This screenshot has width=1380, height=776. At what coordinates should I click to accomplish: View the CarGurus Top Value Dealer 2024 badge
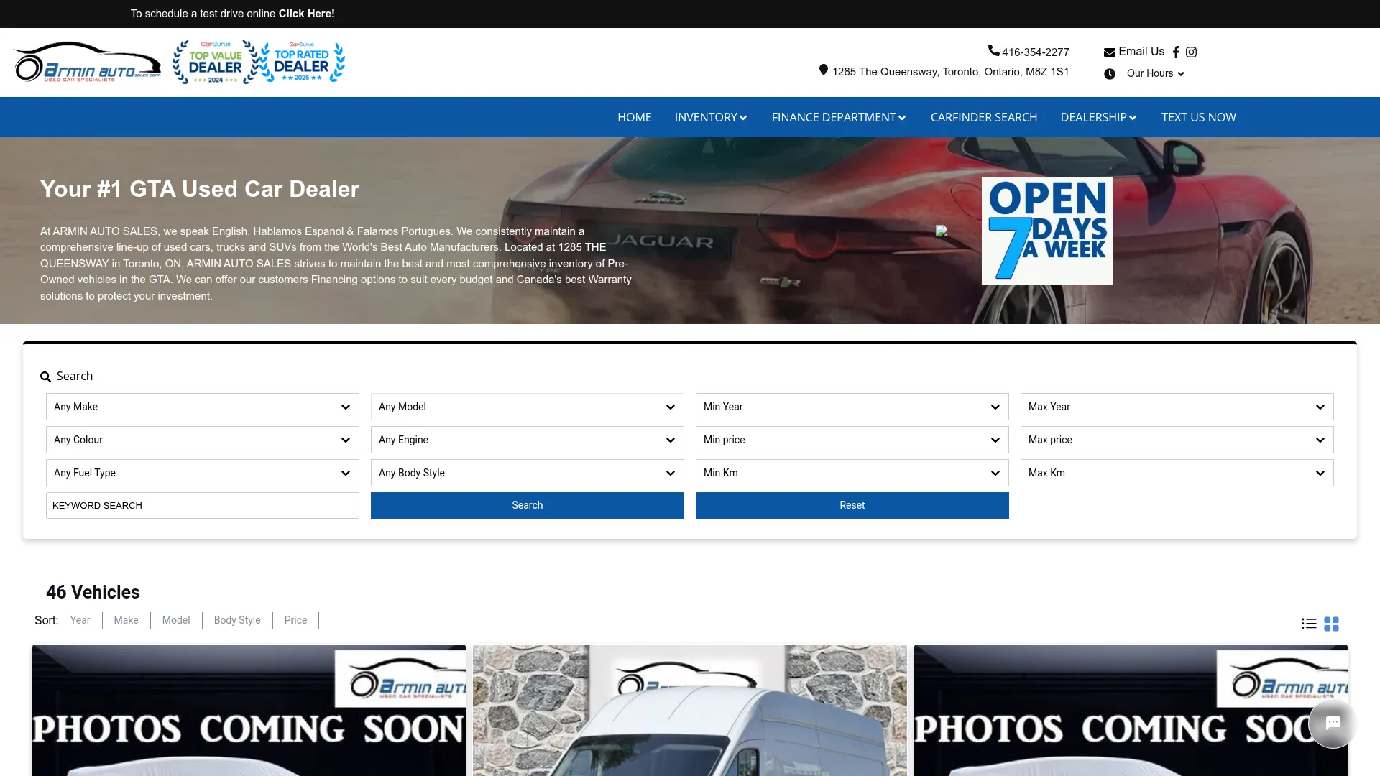click(x=215, y=62)
